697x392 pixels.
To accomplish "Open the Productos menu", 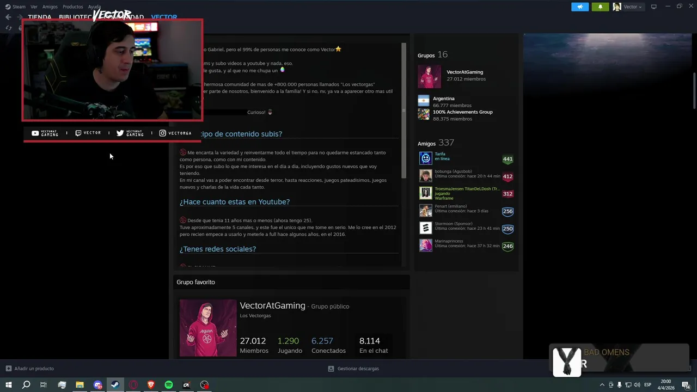I will [73, 7].
